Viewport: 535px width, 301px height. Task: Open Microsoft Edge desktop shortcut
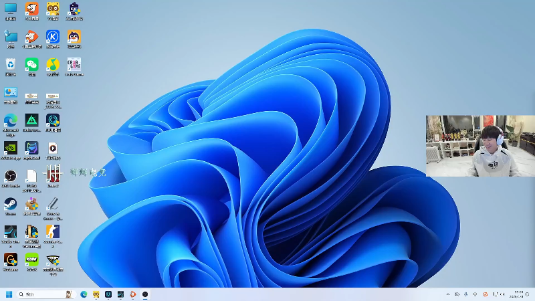point(11,125)
